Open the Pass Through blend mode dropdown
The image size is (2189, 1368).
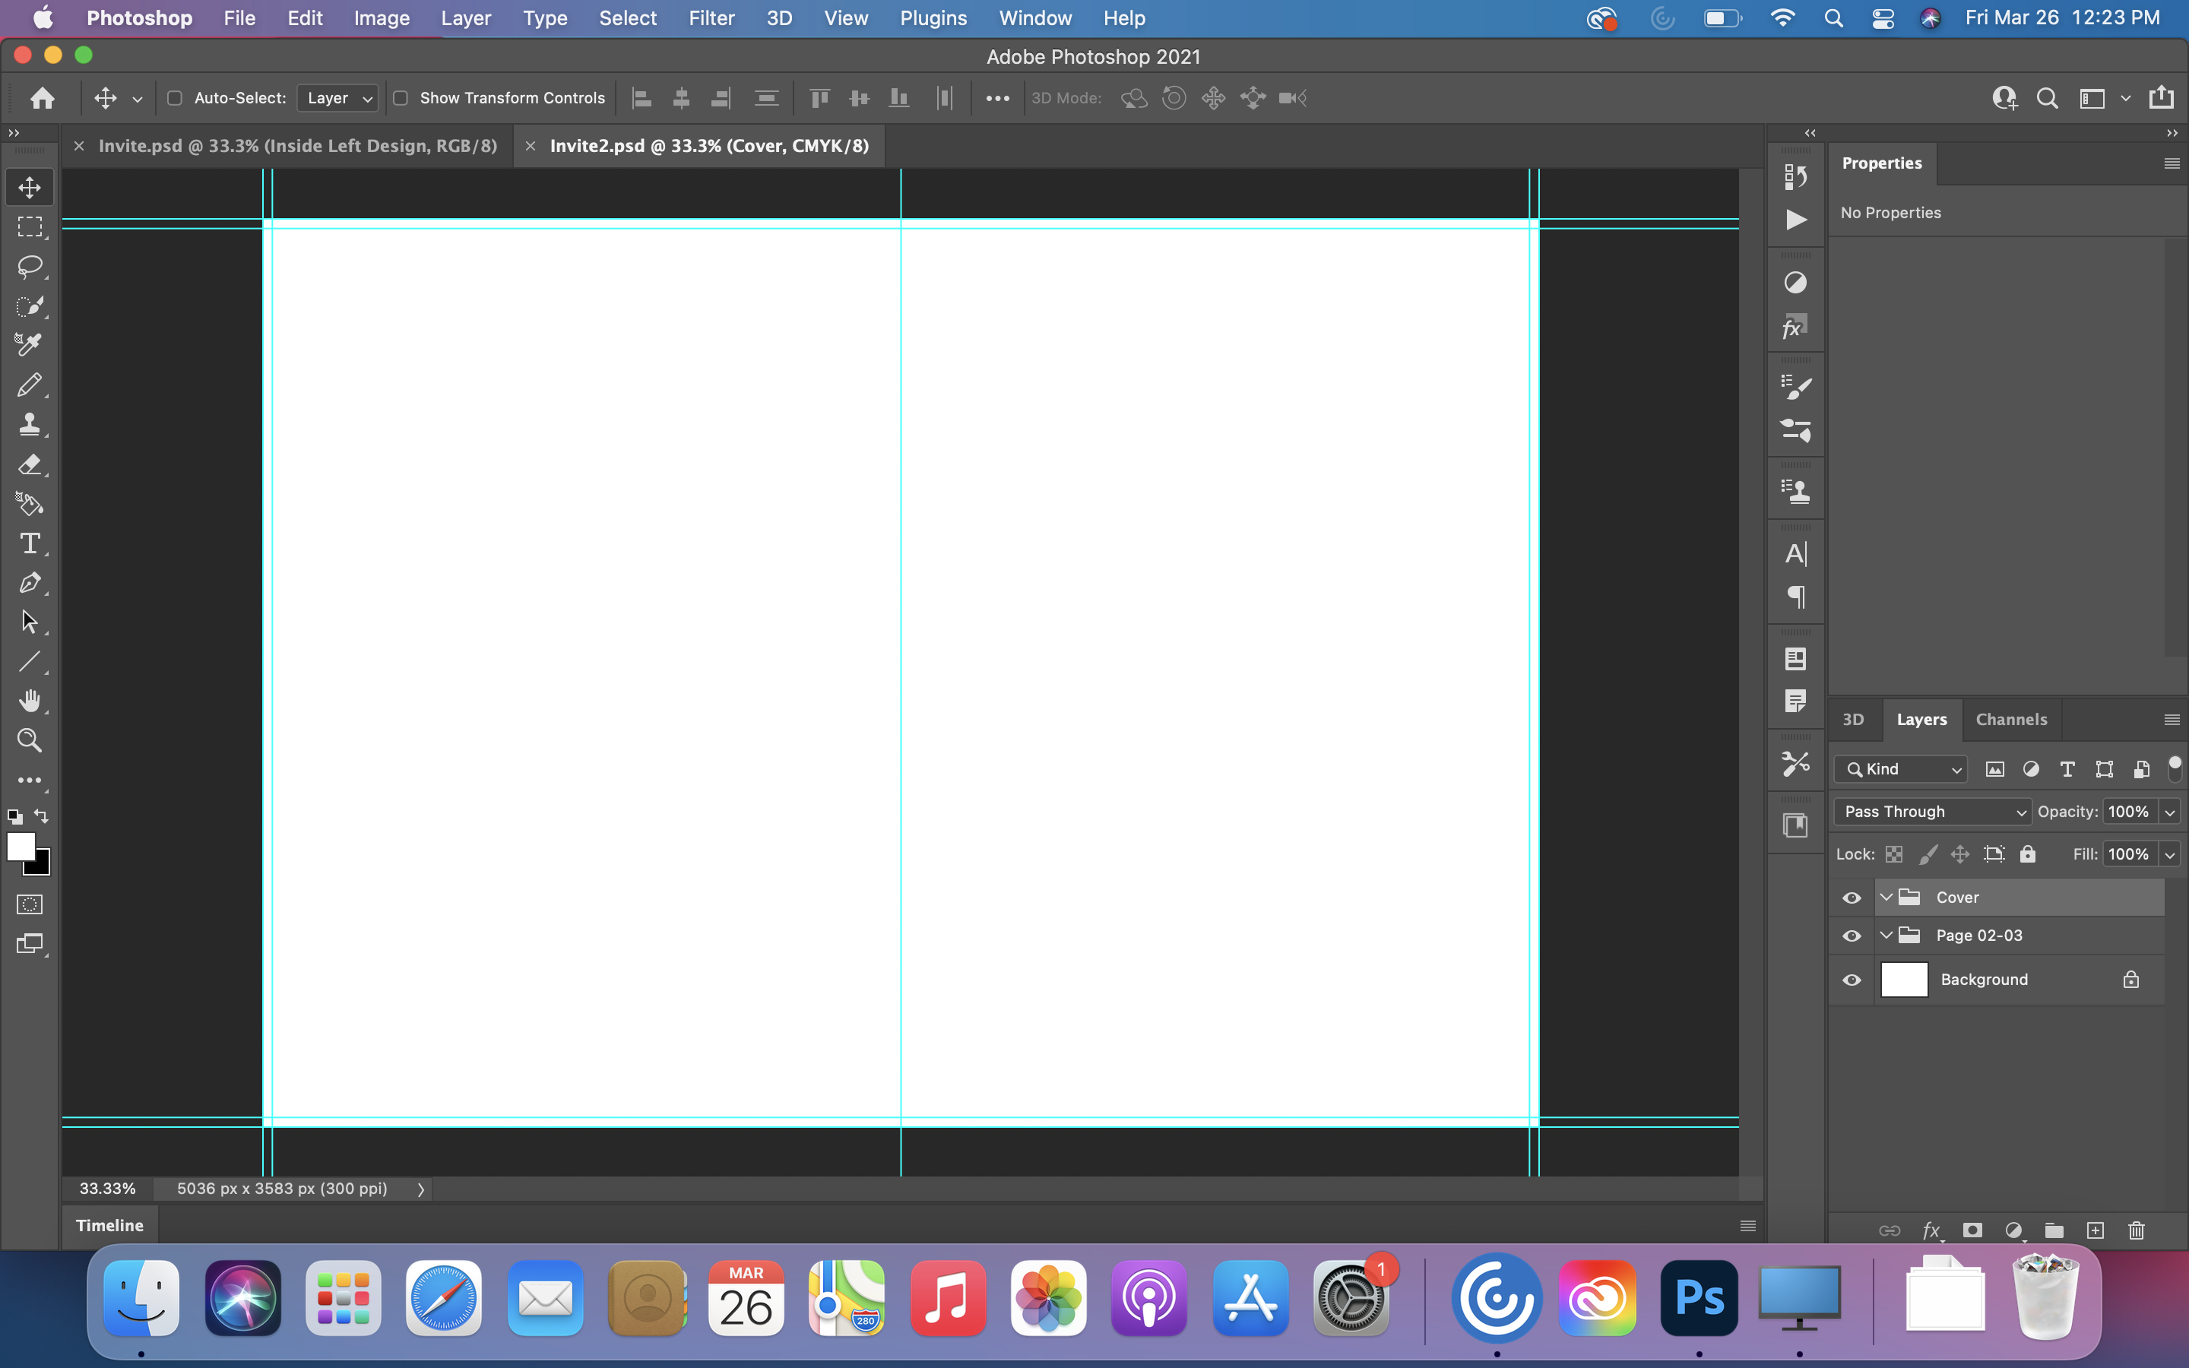(x=1932, y=812)
